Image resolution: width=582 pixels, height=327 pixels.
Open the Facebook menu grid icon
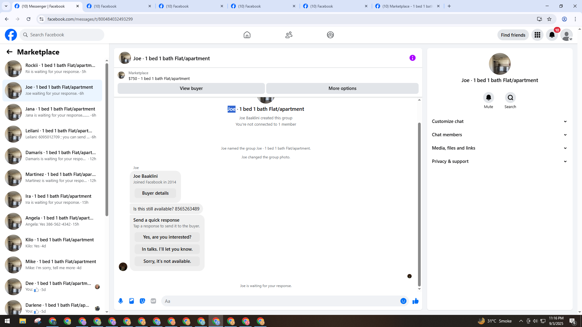pos(537,35)
